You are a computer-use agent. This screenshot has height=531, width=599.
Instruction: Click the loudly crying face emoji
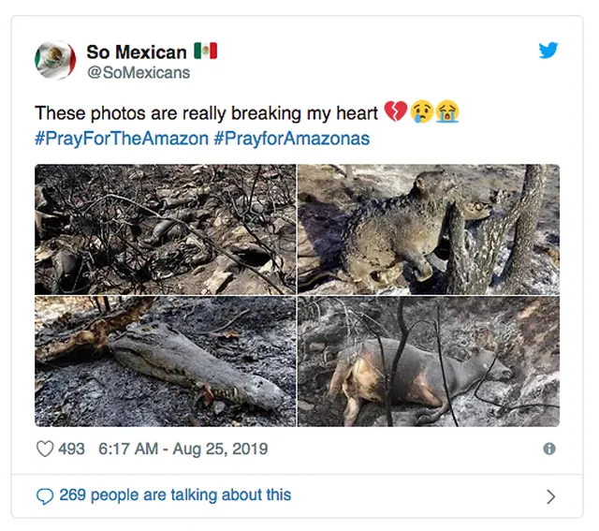coord(448,113)
